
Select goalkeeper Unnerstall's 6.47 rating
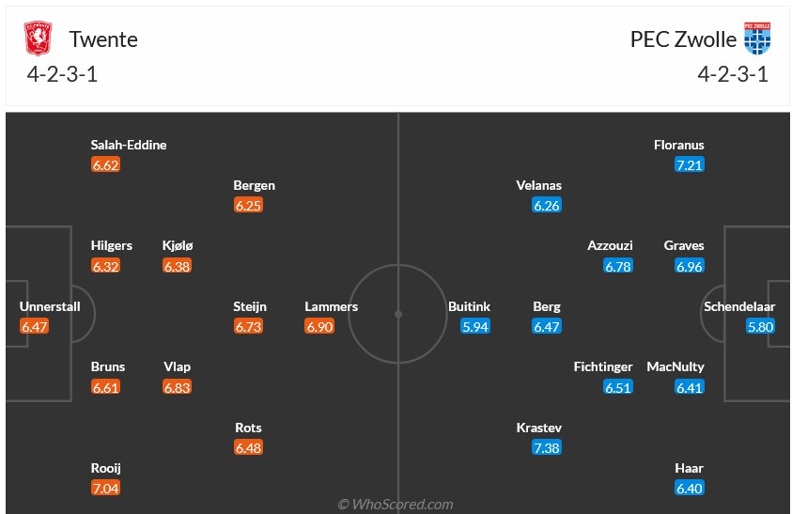34,327
